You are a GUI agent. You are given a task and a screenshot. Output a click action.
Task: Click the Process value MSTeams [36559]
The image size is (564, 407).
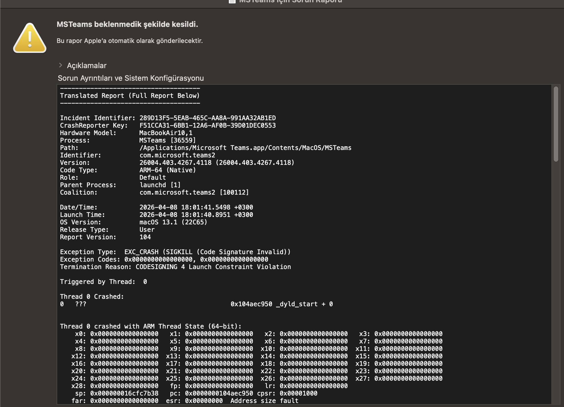(x=168, y=140)
